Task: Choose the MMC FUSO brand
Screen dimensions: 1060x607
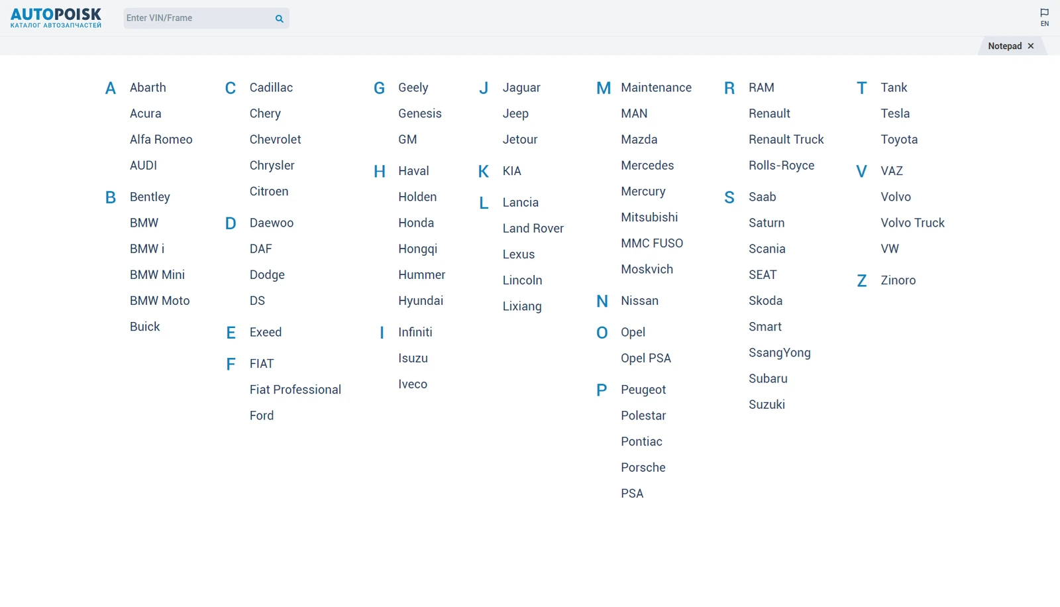Action: (x=652, y=243)
